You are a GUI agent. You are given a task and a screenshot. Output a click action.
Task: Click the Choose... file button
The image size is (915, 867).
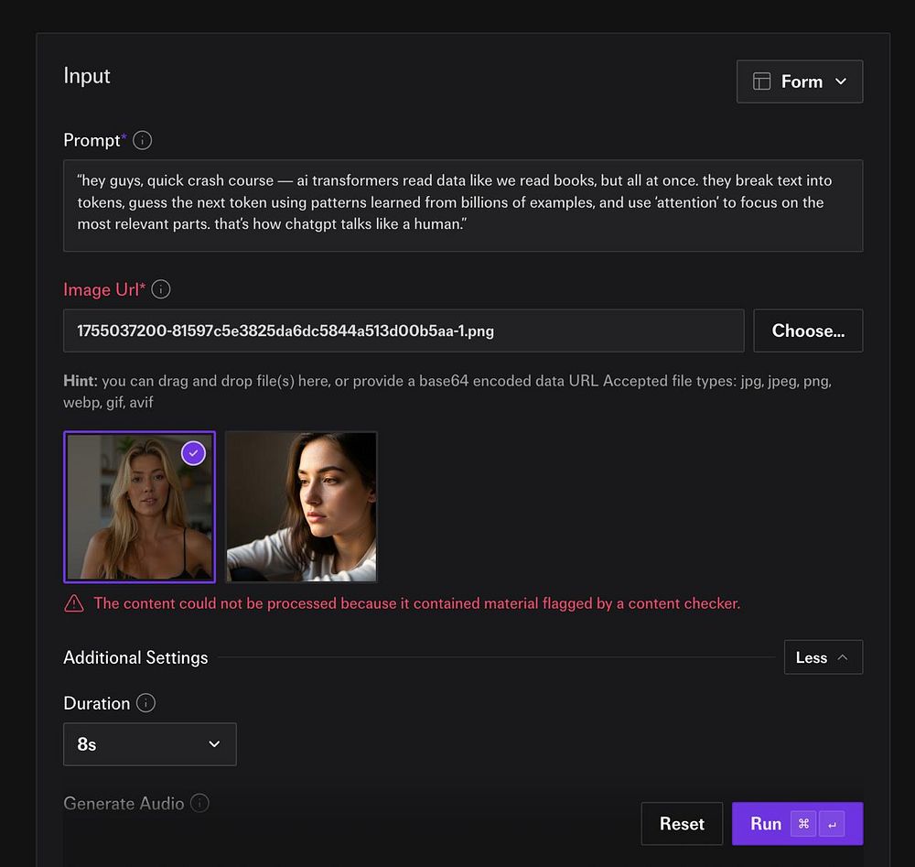tap(808, 331)
